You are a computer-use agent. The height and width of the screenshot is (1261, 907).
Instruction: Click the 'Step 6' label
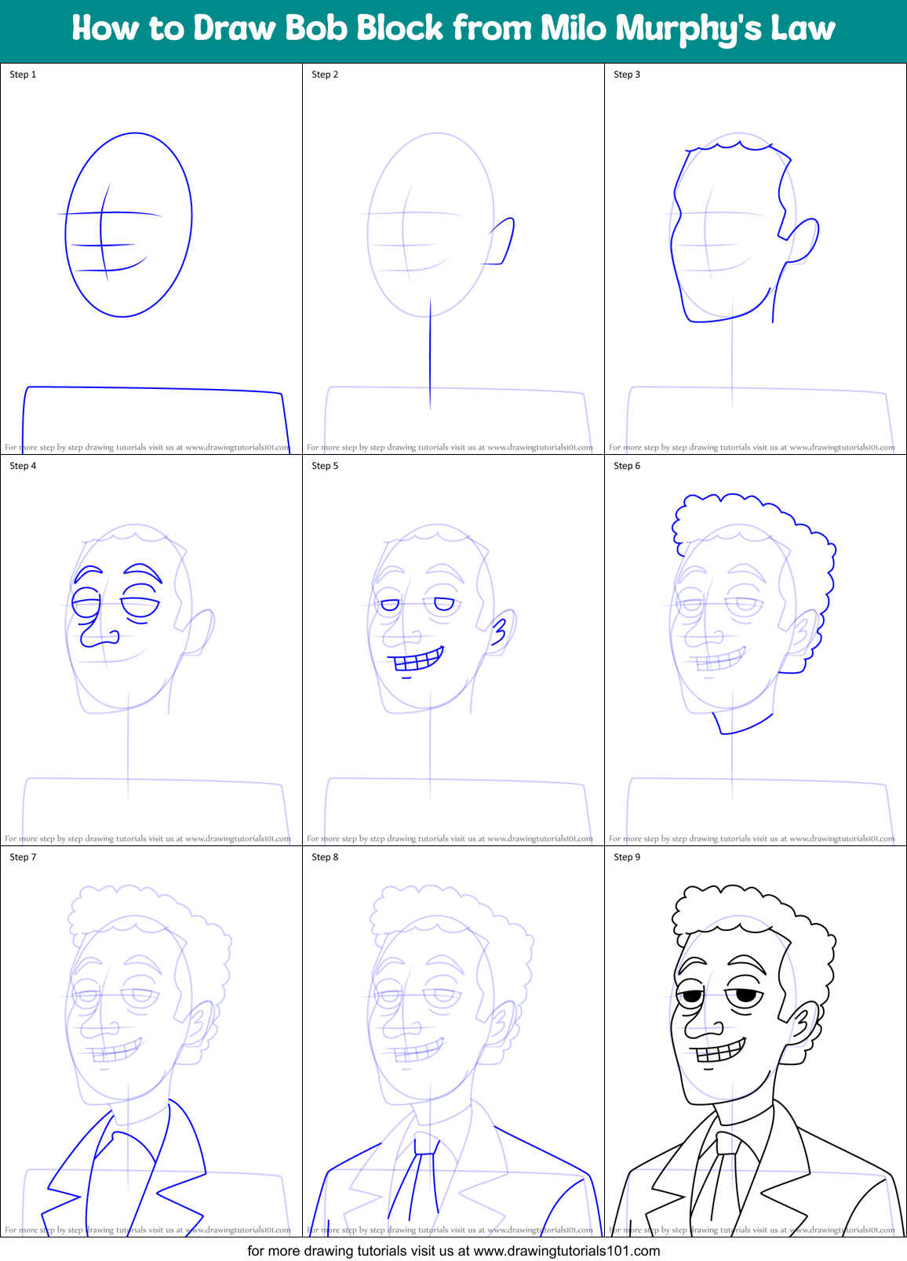pos(627,466)
